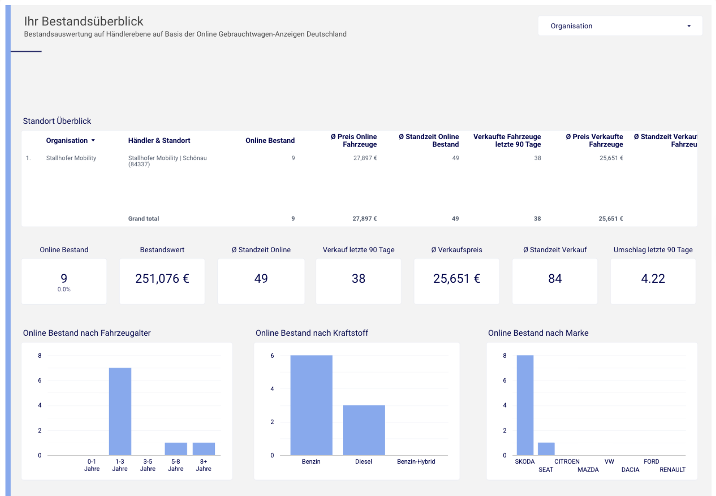Click the 1-3 Jahre bar in age chart
Viewport: 716px width, 496px height.
120,411
